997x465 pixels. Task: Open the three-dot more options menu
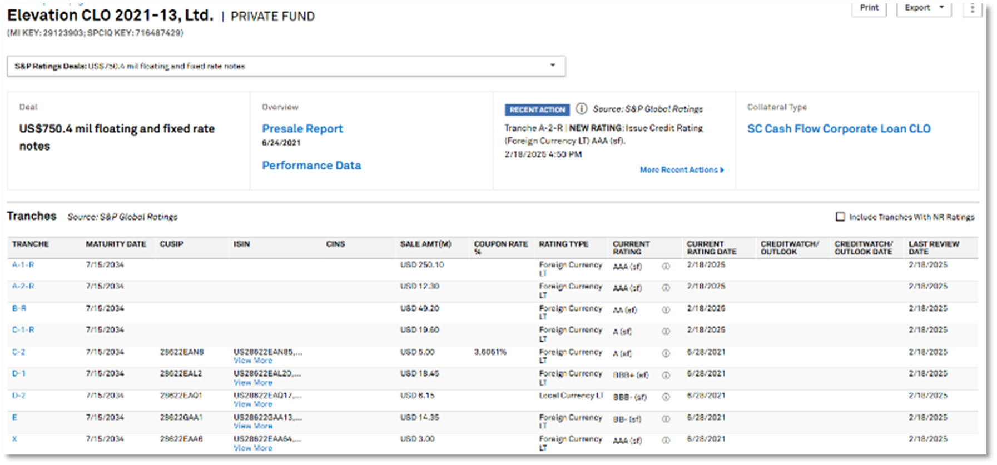(972, 8)
